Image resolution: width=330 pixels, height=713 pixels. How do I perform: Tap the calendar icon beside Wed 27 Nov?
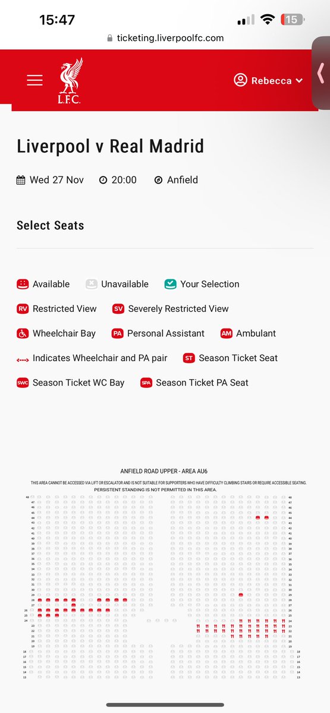pos(21,179)
